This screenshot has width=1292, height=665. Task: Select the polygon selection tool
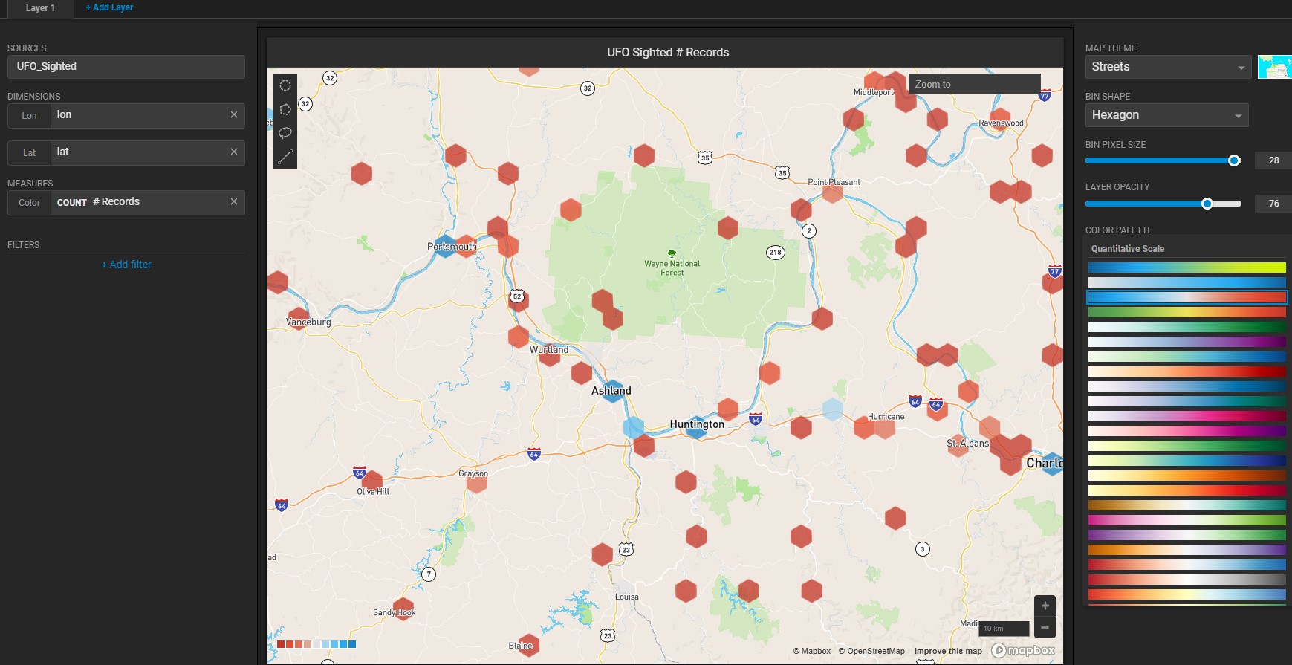(x=285, y=109)
